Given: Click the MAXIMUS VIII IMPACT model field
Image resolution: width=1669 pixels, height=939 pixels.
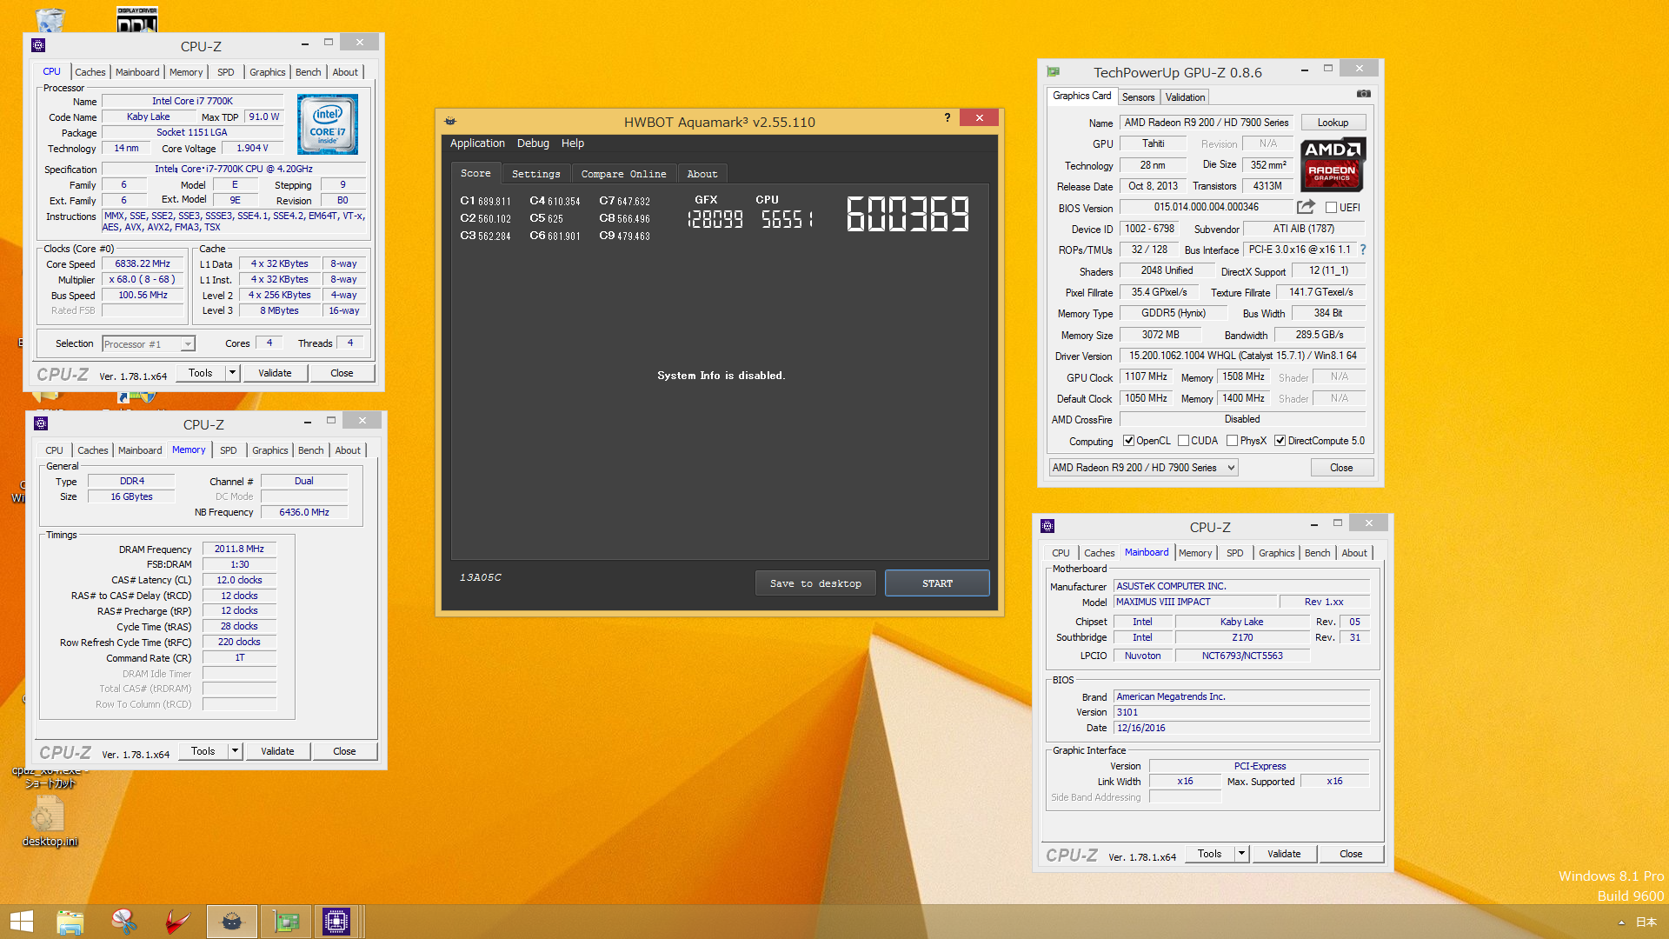Looking at the screenshot, I should click(x=1195, y=602).
